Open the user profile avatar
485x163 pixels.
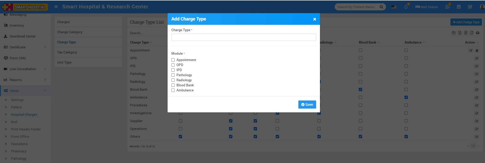click(482, 7)
